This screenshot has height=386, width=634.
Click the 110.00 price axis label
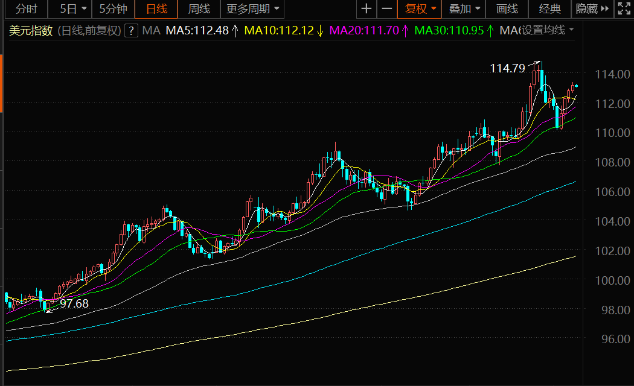pyautogui.click(x=612, y=133)
